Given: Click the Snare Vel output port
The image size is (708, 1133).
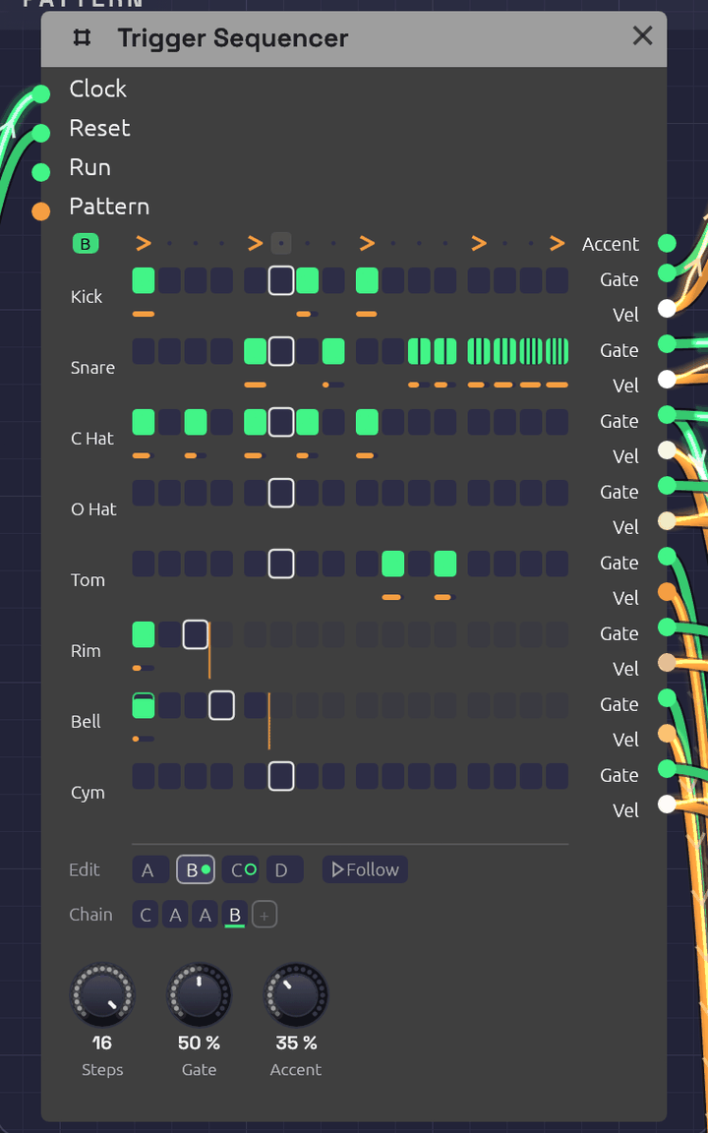Looking at the screenshot, I should 667,380.
